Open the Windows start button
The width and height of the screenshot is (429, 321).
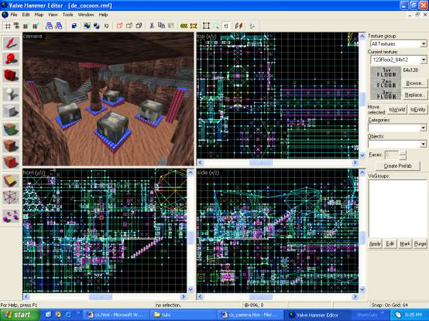pos(19,315)
